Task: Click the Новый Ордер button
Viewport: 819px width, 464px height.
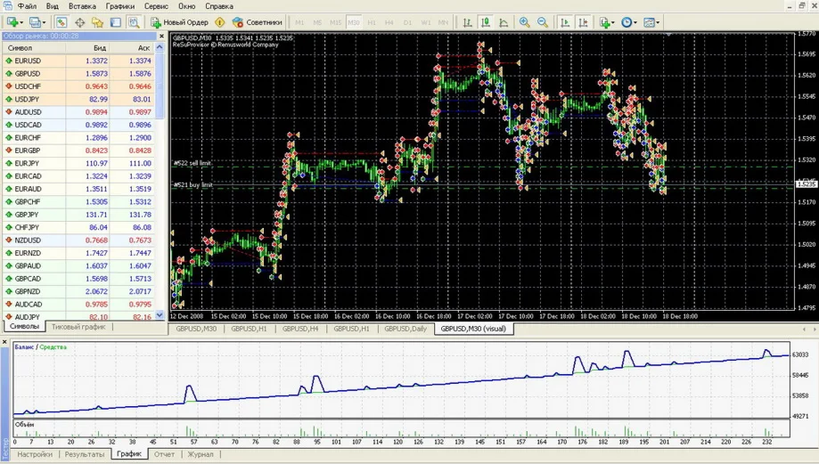Action: point(180,22)
